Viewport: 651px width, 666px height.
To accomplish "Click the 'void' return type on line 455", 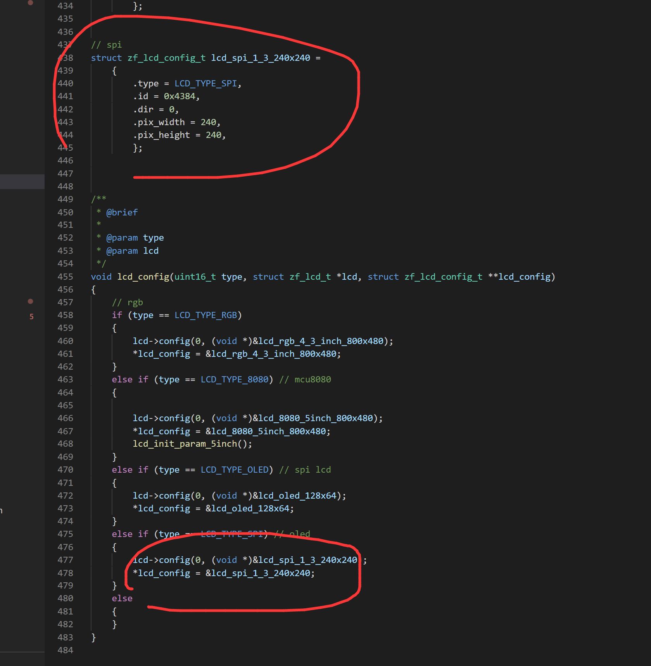I will click(x=101, y=277).
